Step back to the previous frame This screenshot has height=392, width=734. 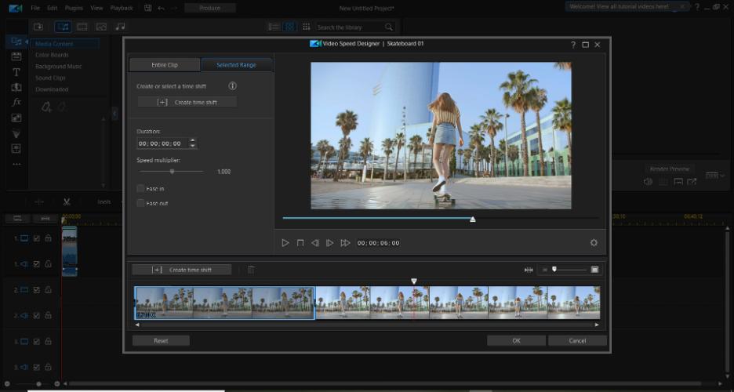pyautogui.click(x=315, y=243)
